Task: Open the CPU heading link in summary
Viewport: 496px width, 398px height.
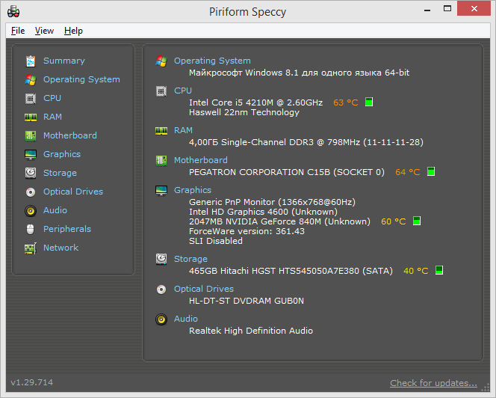Action: (x=183, y=91)
